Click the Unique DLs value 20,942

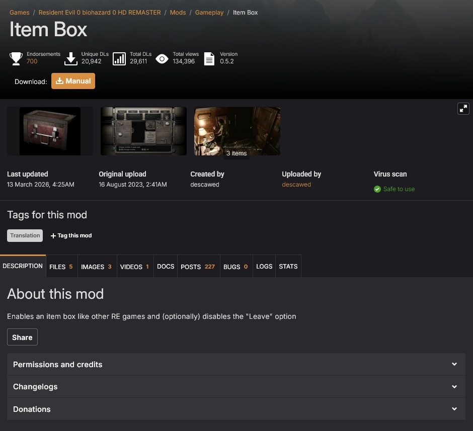(x=92, y=61)
